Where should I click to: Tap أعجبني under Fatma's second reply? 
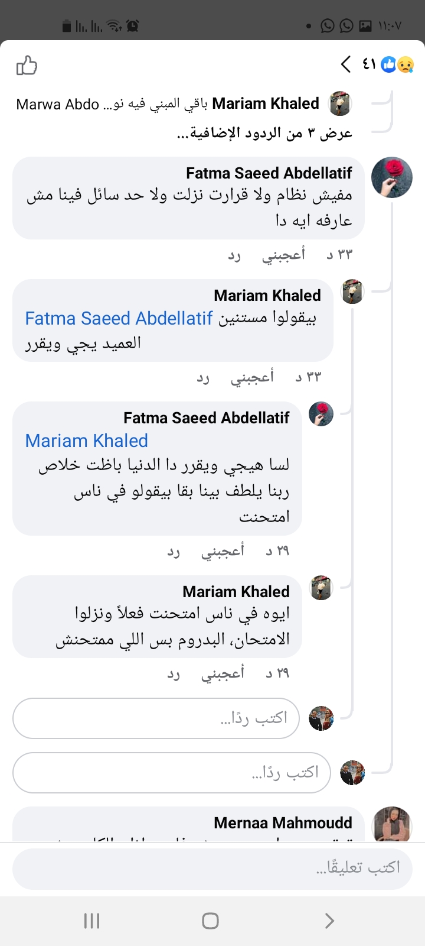tap(220, 550)
